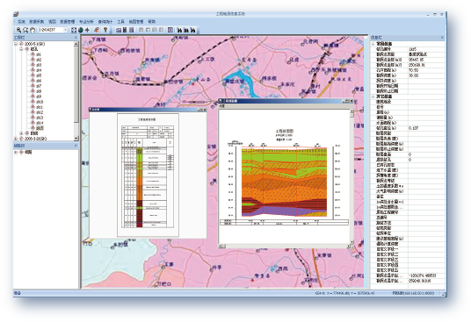This screenshot has width=471, height=322.
Task: Collapse the 2000-5 project tree node
Action: pos(16,44)
